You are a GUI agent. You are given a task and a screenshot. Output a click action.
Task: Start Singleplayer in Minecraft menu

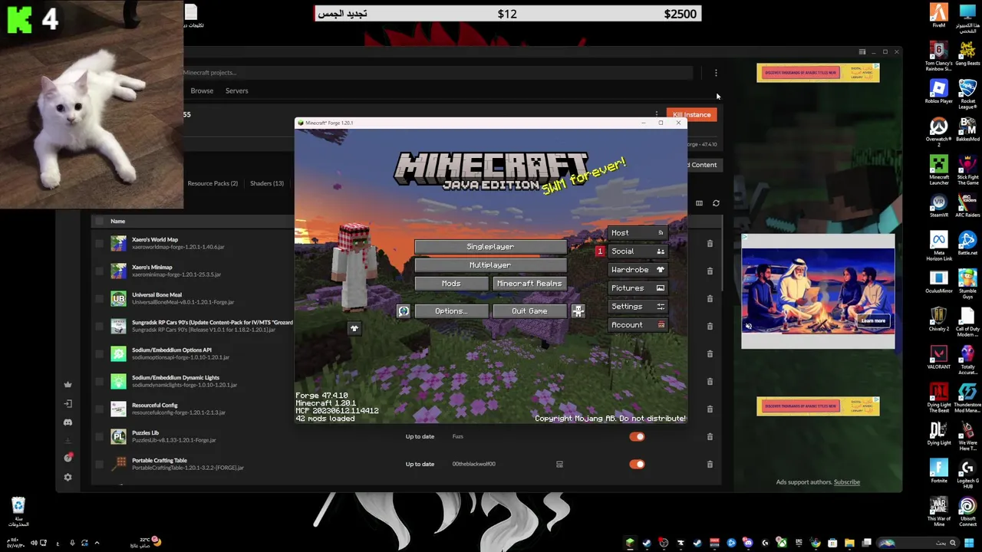pos(490,247)
